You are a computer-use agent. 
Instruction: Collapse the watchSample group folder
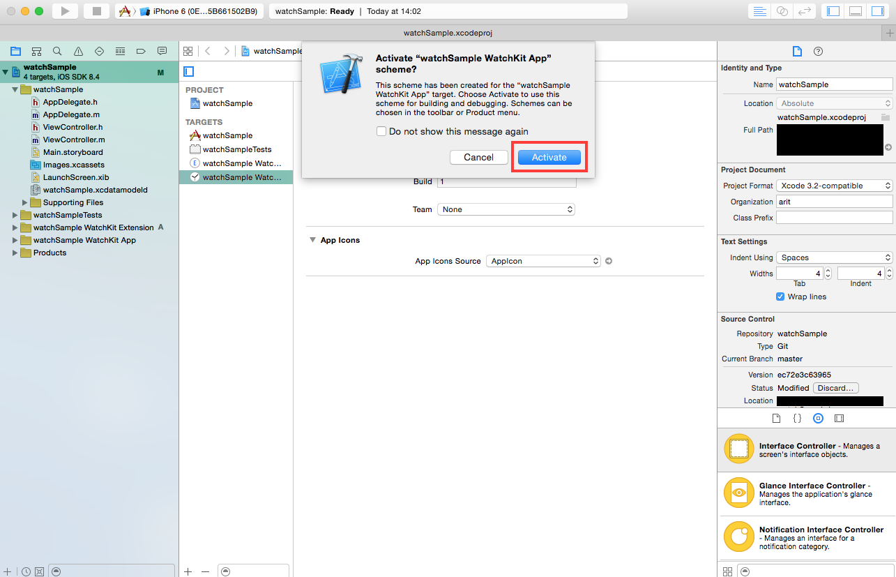click(x=15, y=89)
